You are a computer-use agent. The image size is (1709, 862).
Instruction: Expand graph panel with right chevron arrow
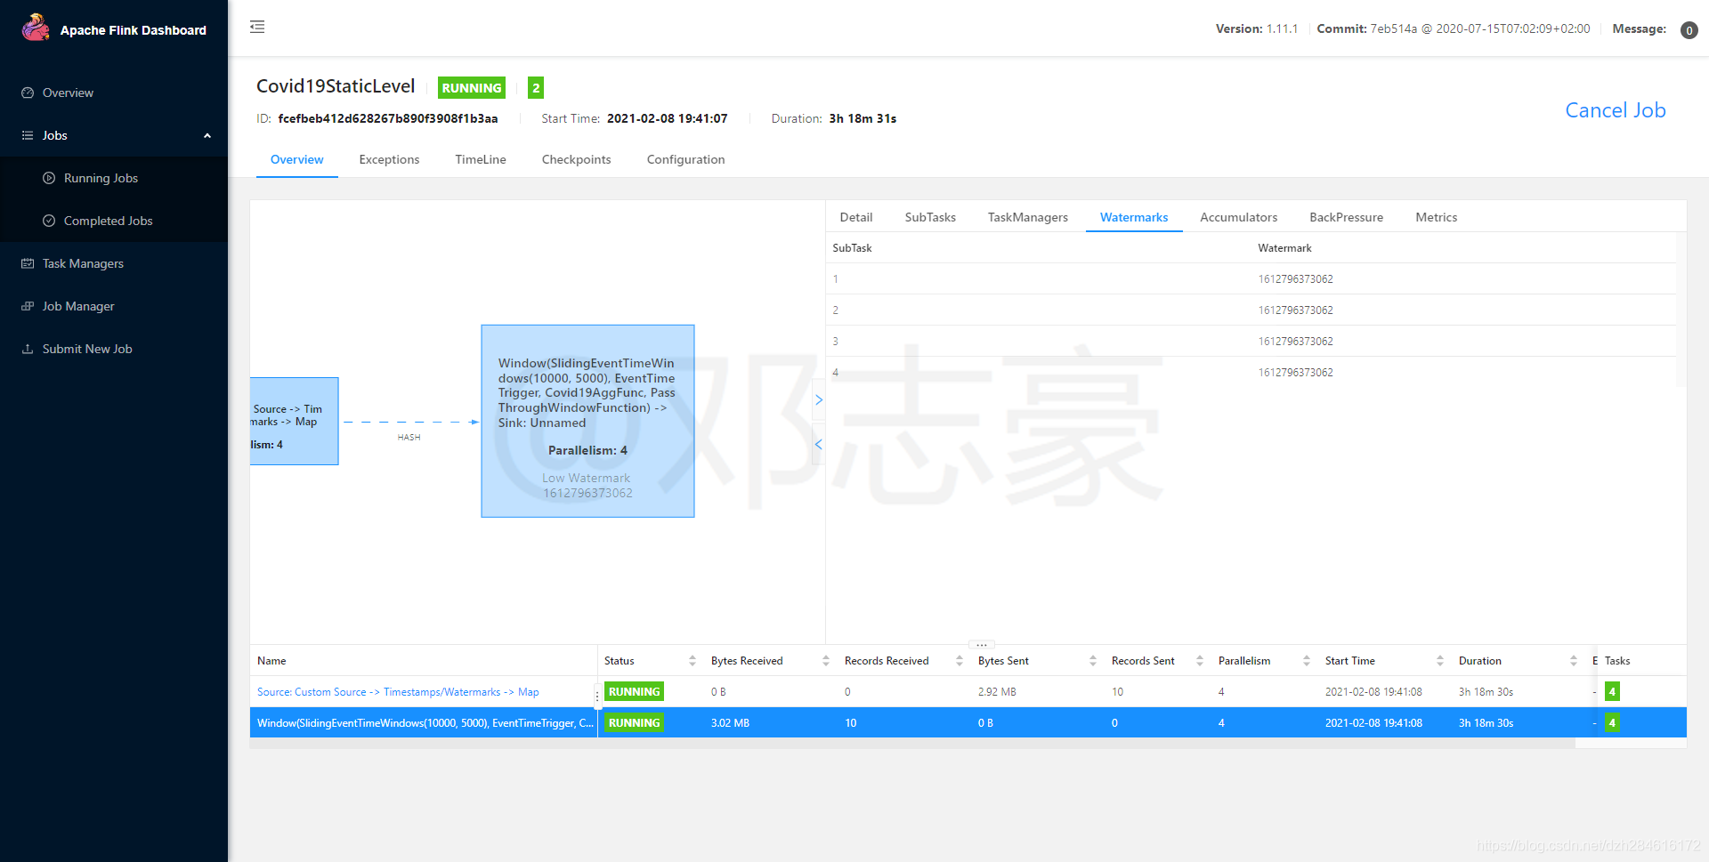819,400
